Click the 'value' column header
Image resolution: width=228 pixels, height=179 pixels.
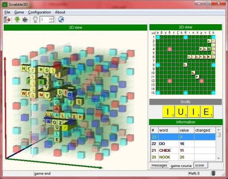187,130
